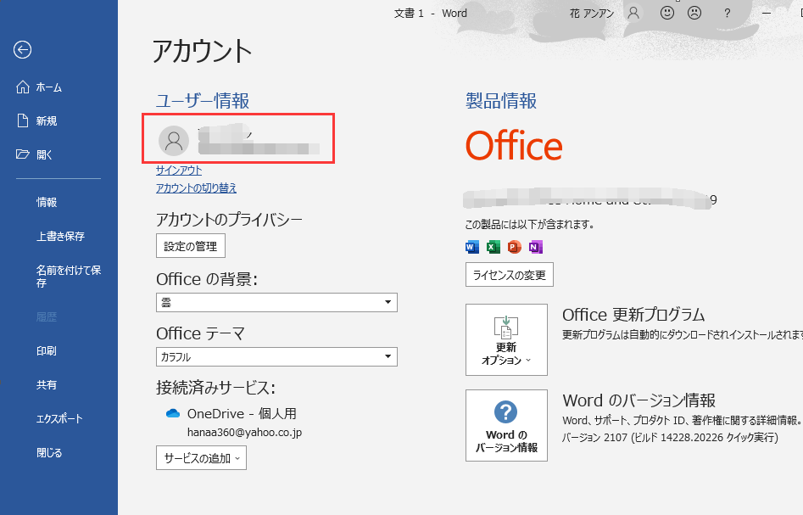Click the Word app icon under 製品情報

472,247
